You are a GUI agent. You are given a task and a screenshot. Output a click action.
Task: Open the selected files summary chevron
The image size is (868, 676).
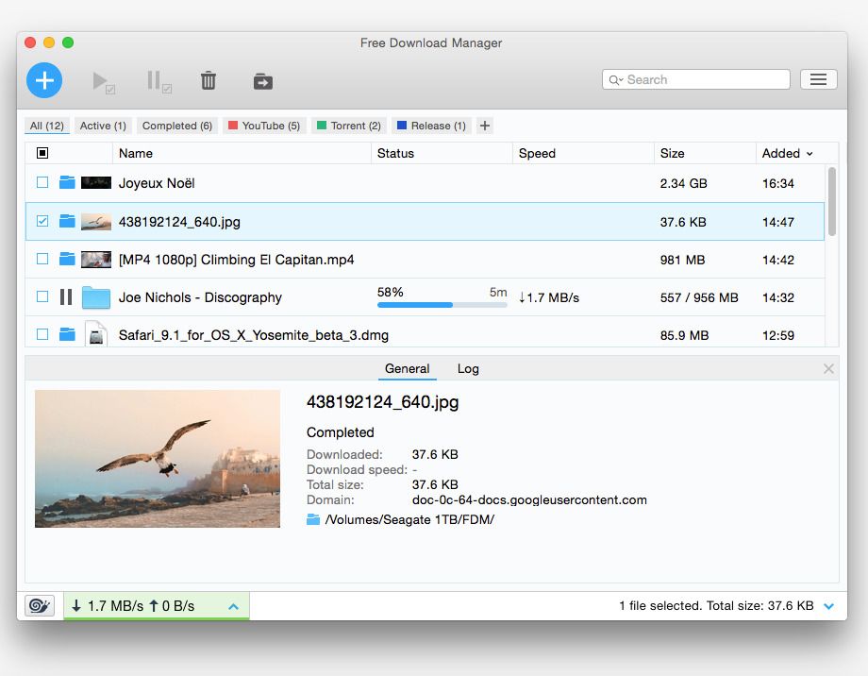coord(829,605)
